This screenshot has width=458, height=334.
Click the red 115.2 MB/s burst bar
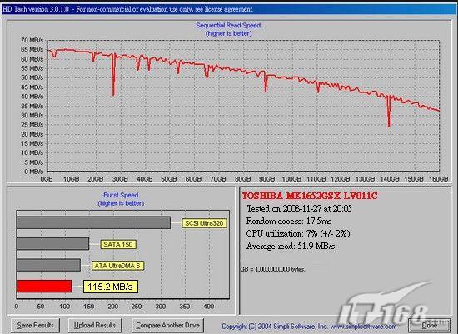[x=44, y=286]
